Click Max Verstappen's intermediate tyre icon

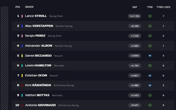coord(150,26)
